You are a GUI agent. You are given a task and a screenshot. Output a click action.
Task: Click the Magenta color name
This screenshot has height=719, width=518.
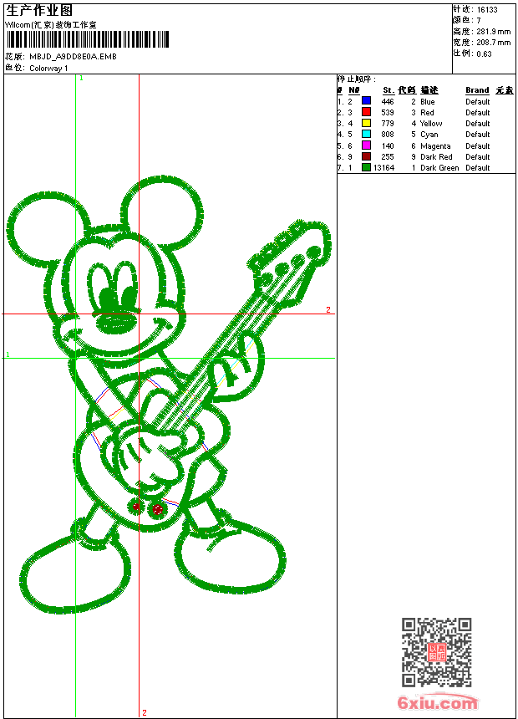pos(435,146)
